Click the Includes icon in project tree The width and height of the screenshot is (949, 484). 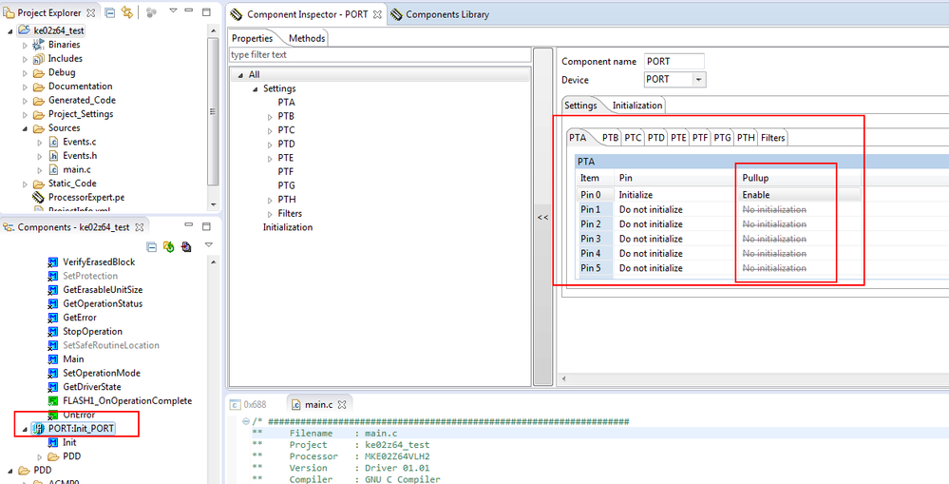coord(39,59)
